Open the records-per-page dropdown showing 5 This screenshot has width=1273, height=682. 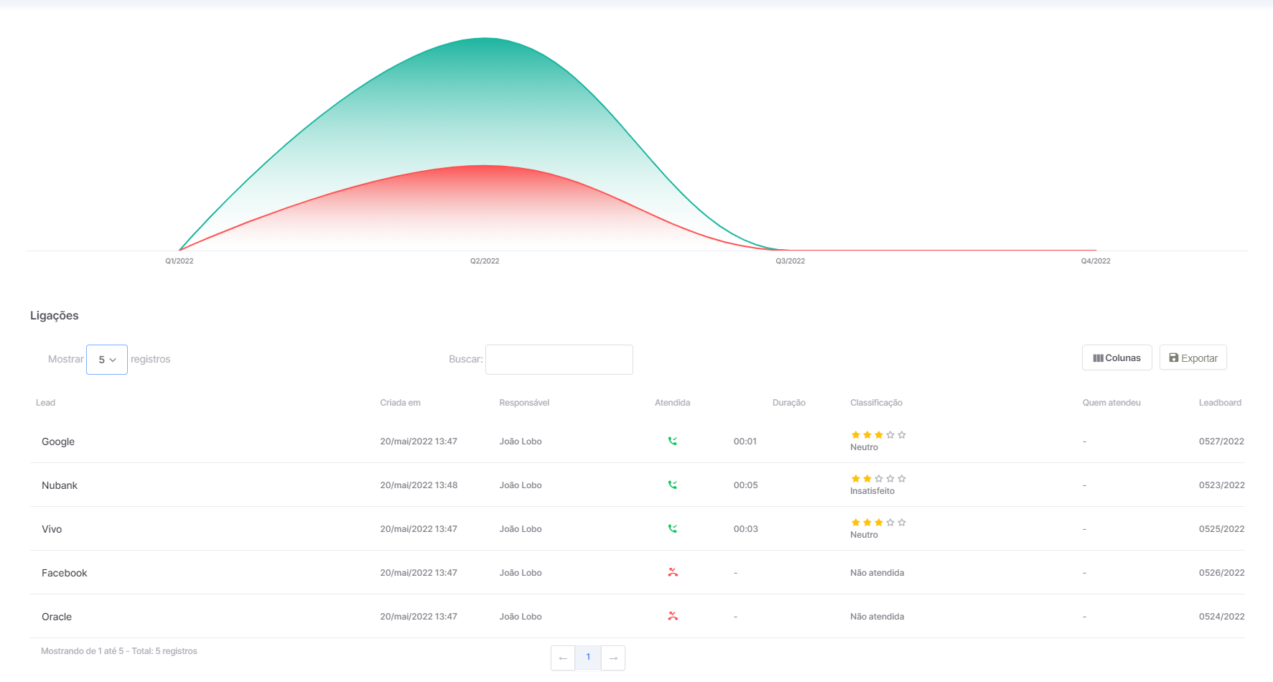click(107, 360)
